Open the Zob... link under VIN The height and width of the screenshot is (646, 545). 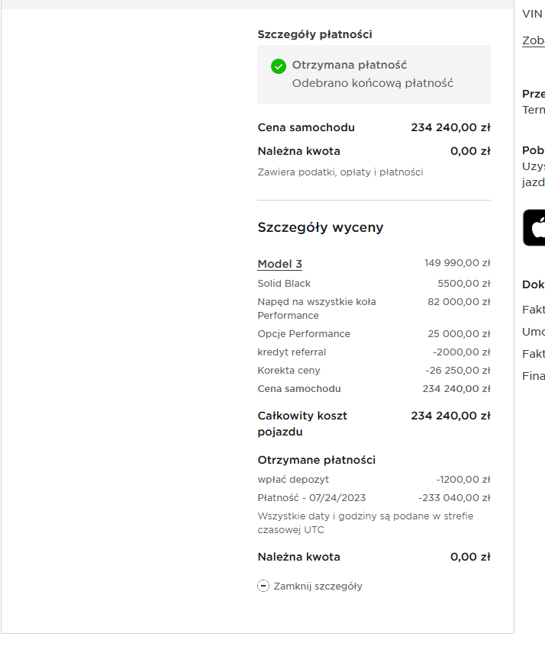pyautogui.click(x=533, y=40)
